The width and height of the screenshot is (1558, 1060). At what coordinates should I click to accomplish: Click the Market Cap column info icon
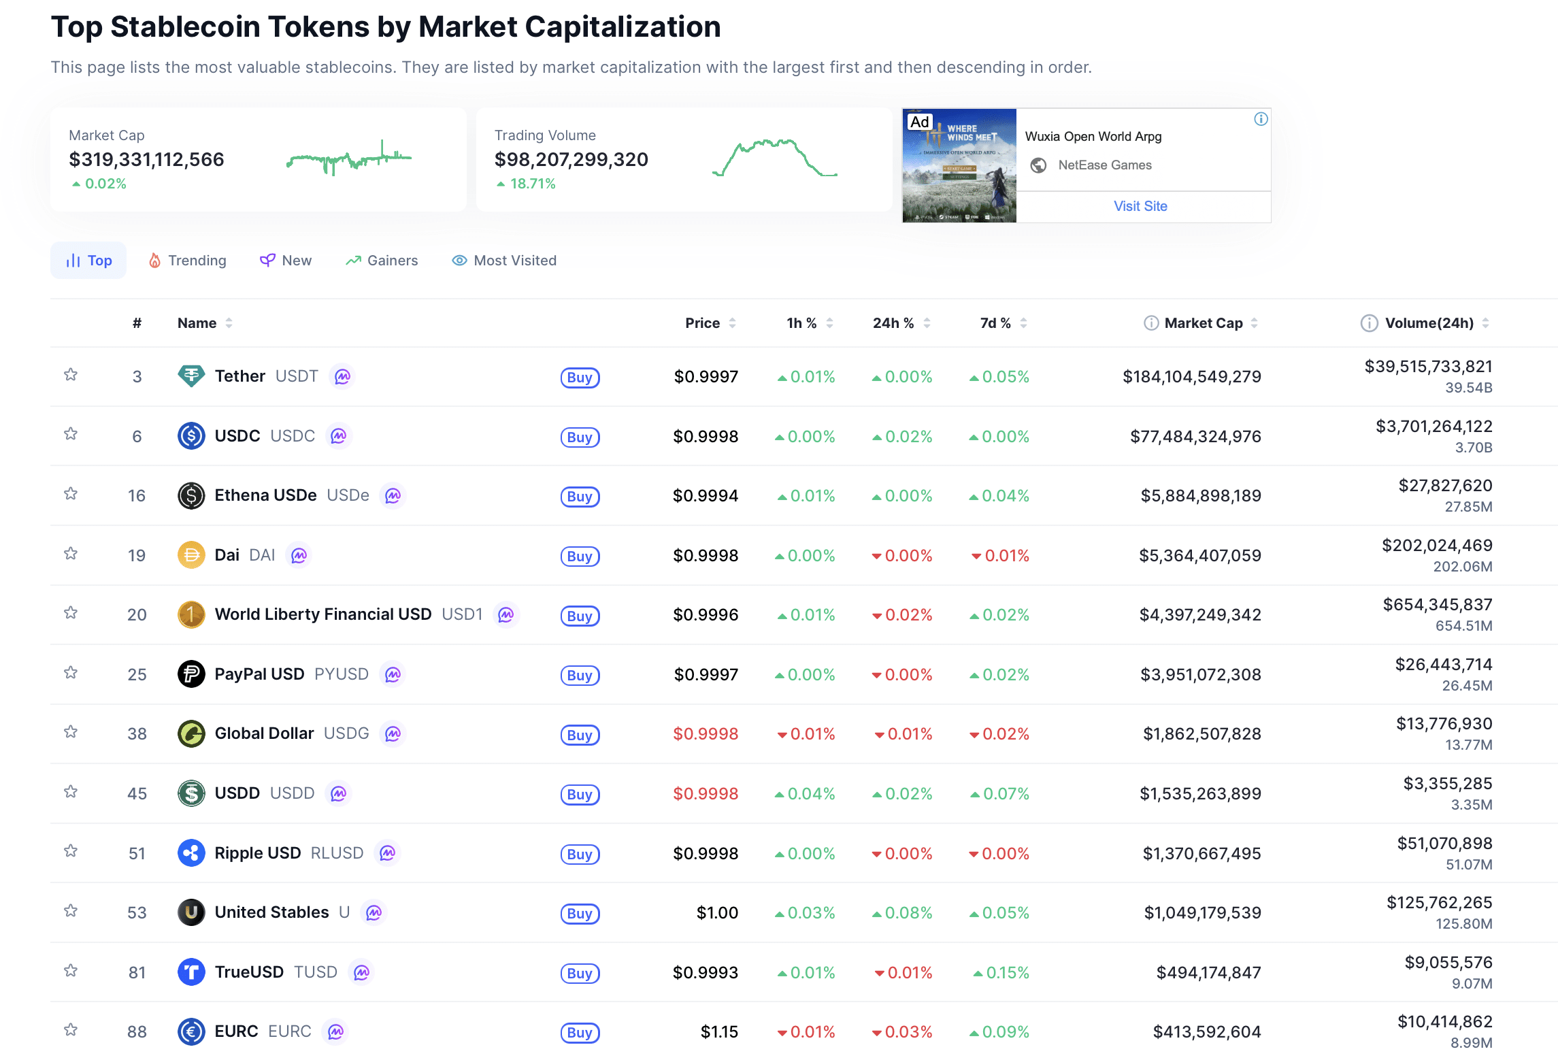(x=1151, y=323)
